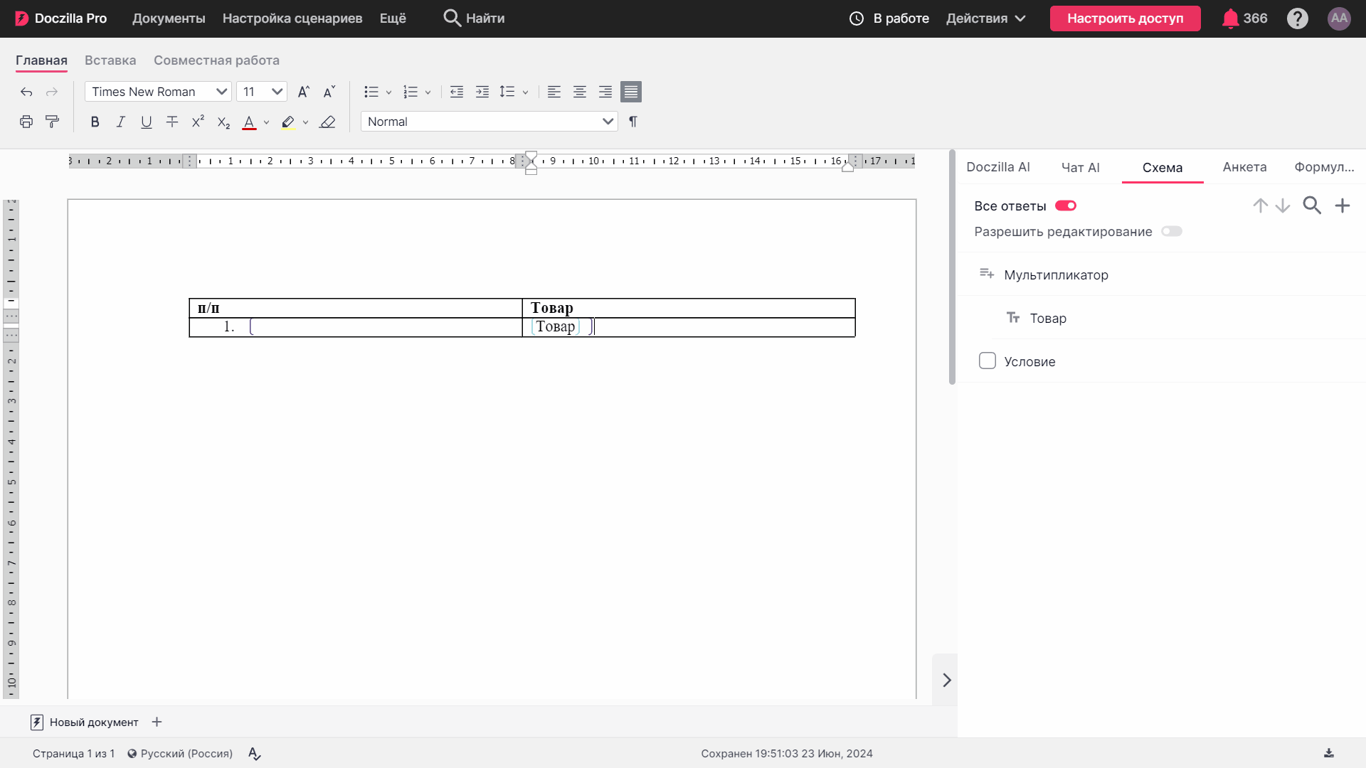The height and width of the screenshot is (768, 1366).
Task: Check the Условие checkbox
Action: 988,361
